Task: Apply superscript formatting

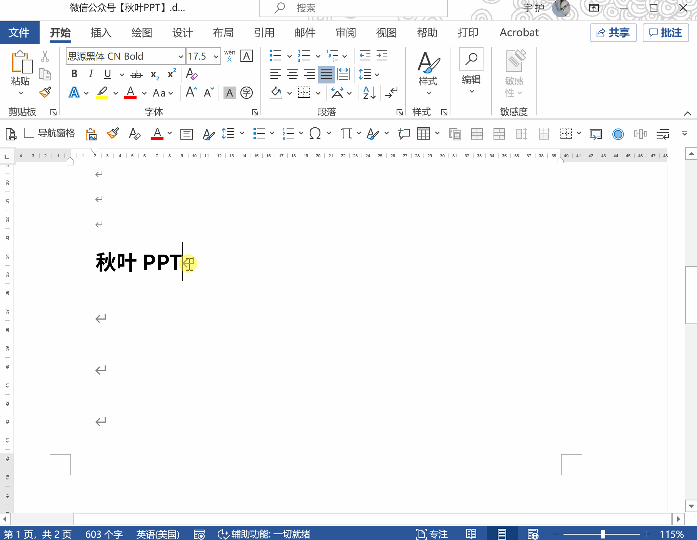Action: click(x=172, y=73)
